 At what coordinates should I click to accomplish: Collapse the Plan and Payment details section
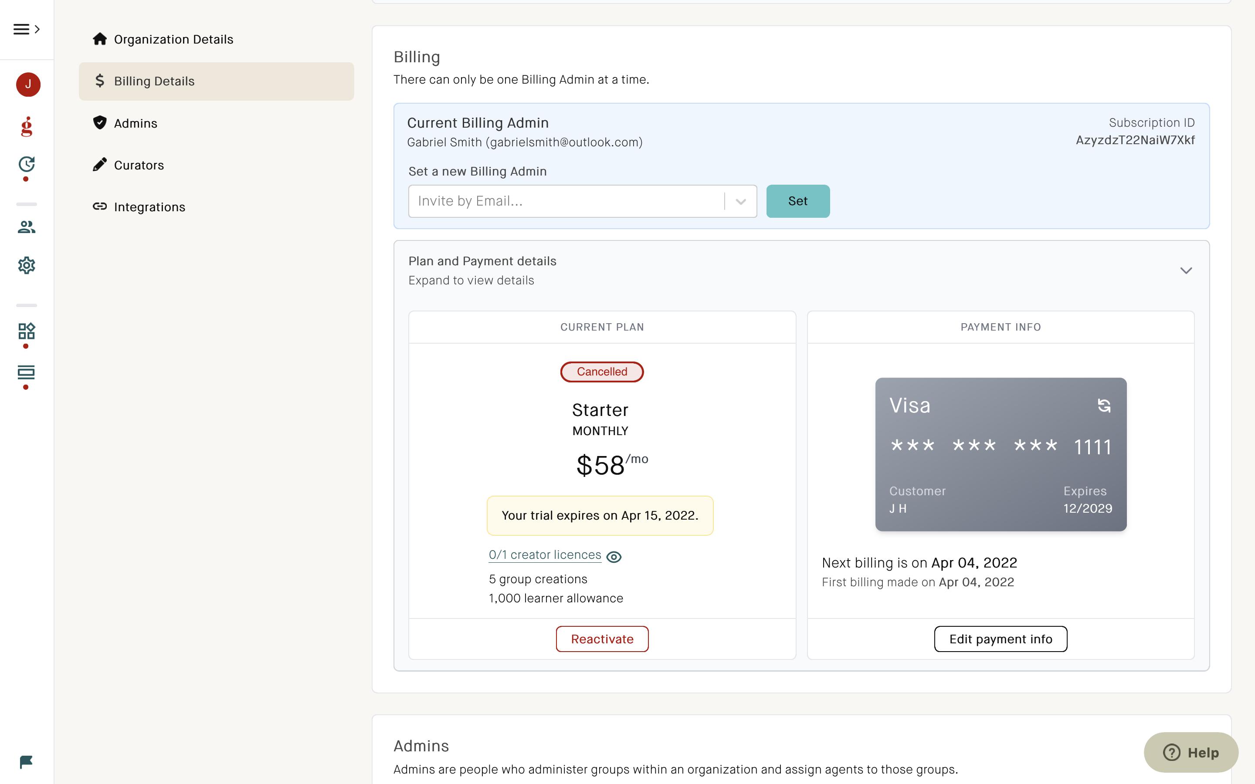[1186, 270]
